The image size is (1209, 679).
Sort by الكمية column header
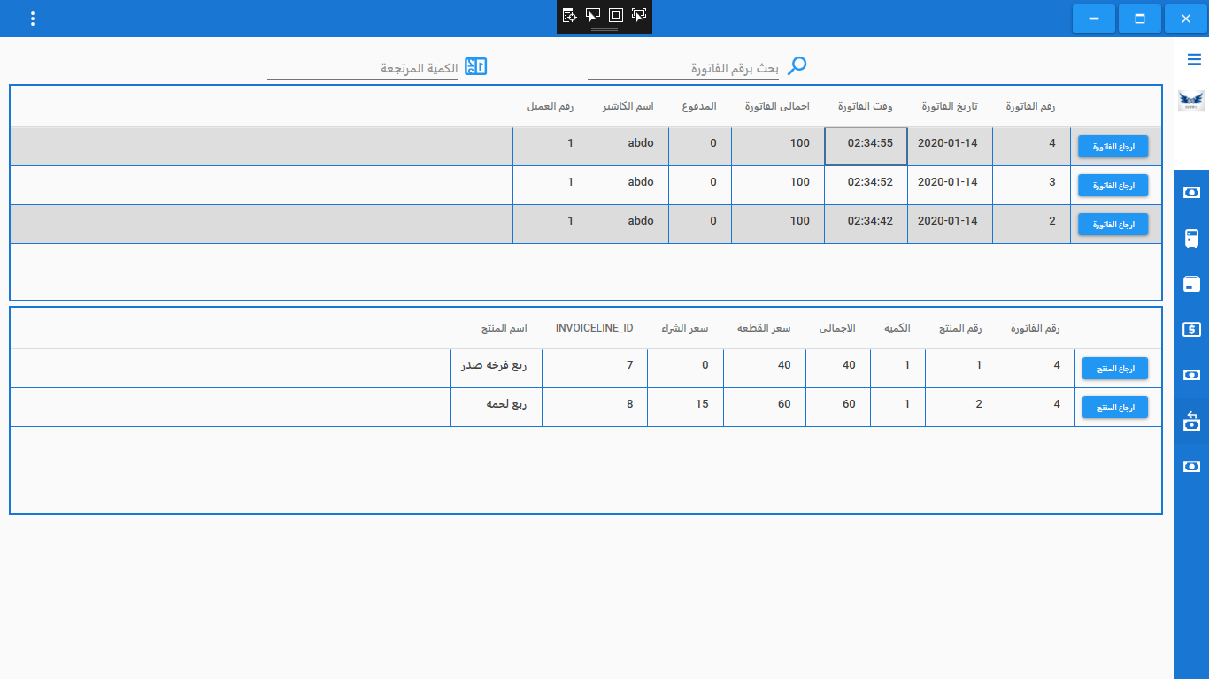[897, 328]
